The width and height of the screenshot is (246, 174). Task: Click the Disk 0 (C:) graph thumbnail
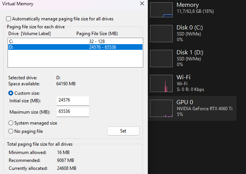[x=161, y=33]
